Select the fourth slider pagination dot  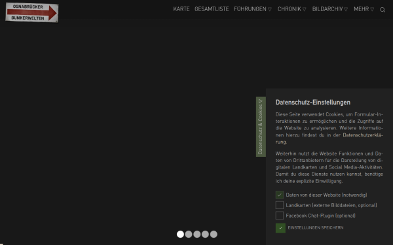pyautogui.click(x=205, y=235)
